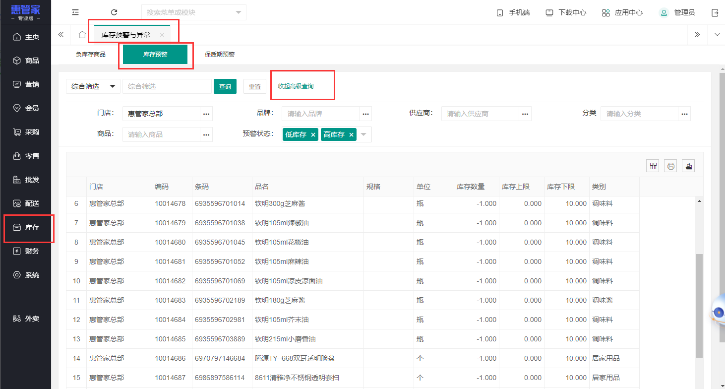The height and width of the screenshot is (389, 725).
Task: Remove the 高库存 status tag
Action: 351,134
